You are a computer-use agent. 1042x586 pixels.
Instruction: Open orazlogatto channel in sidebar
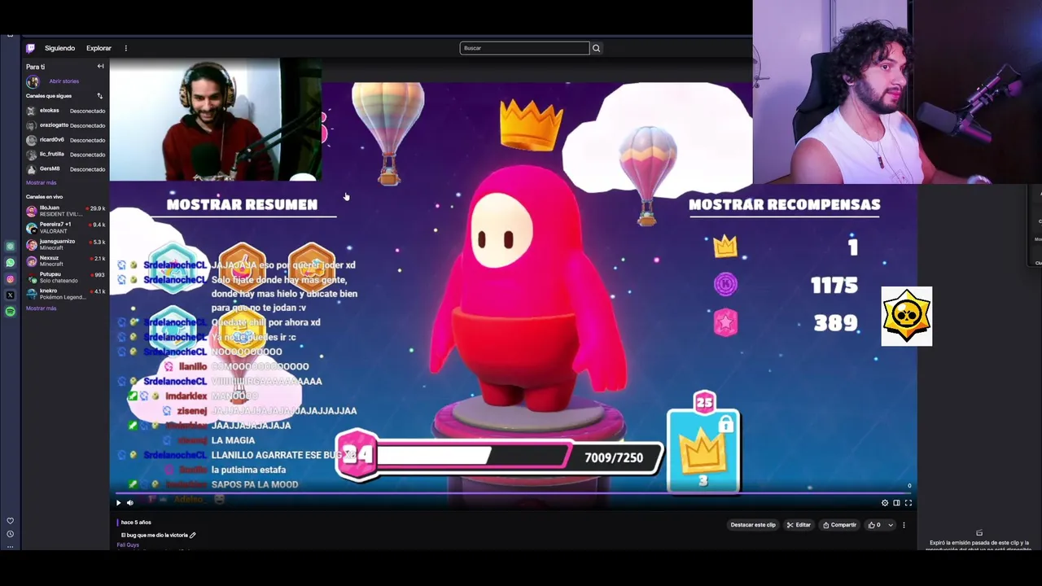click(66, 125)
